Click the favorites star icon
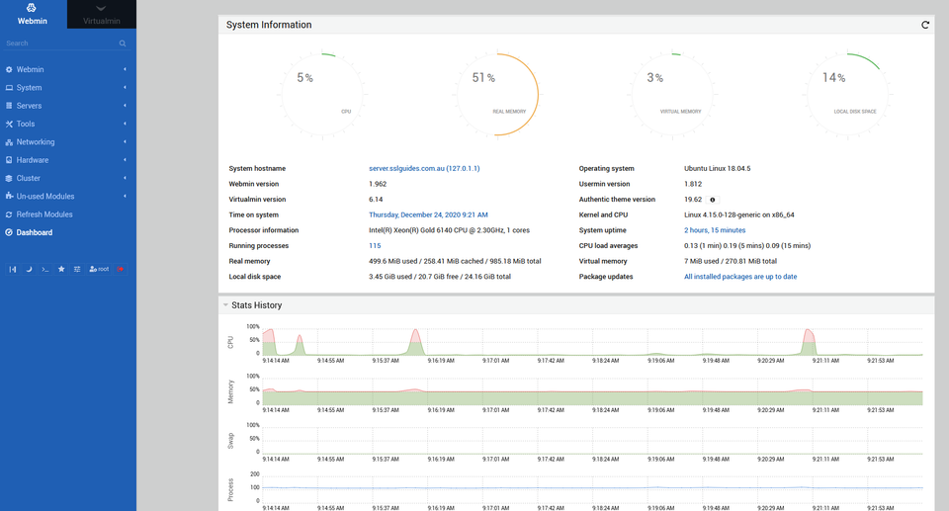The image size is (949, 511). pyautogui.click(x=61, y=269)
